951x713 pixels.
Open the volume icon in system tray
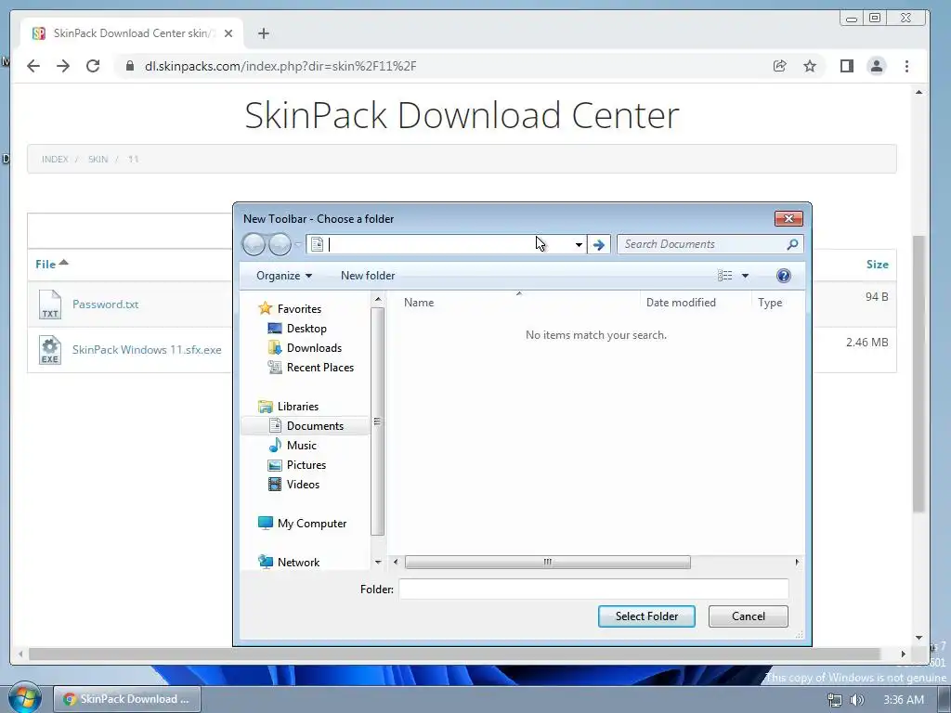856,700
